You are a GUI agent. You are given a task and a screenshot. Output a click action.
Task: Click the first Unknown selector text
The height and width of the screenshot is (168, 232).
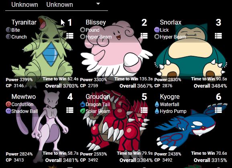[25, 4]
